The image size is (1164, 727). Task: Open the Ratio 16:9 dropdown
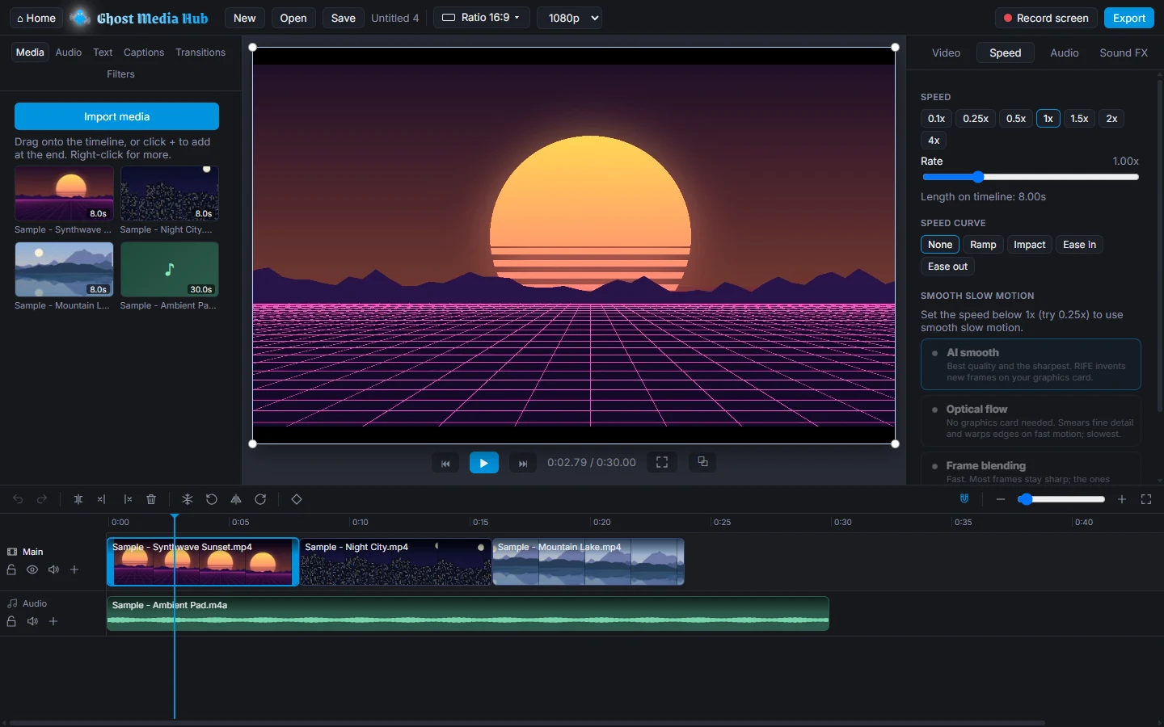point(482,18)
